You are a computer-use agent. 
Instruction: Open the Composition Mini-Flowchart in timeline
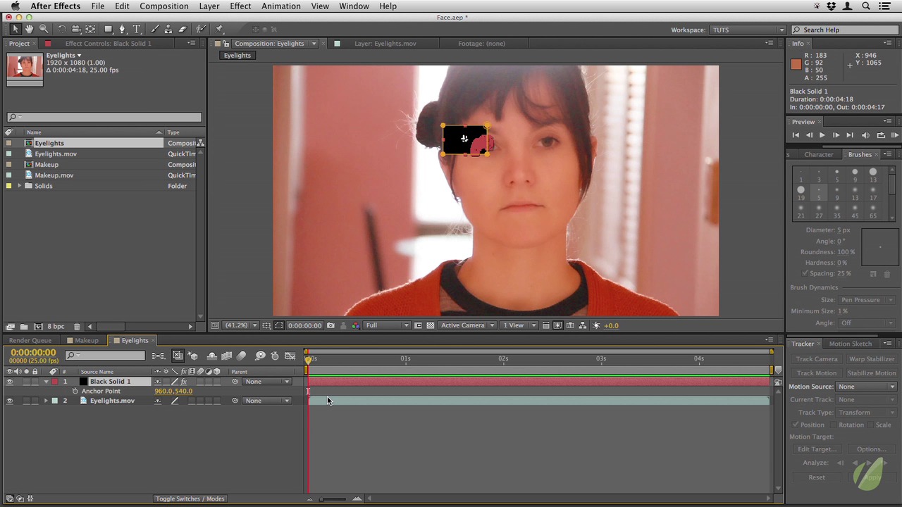[159, 356]
